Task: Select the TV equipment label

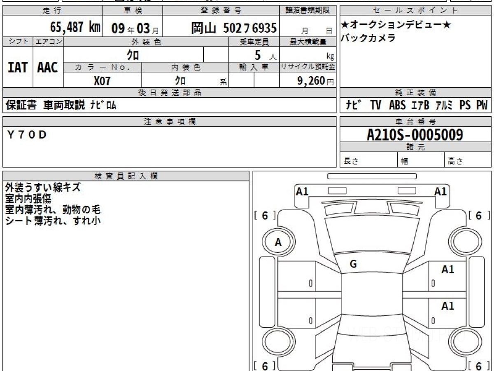Action: 375,106
